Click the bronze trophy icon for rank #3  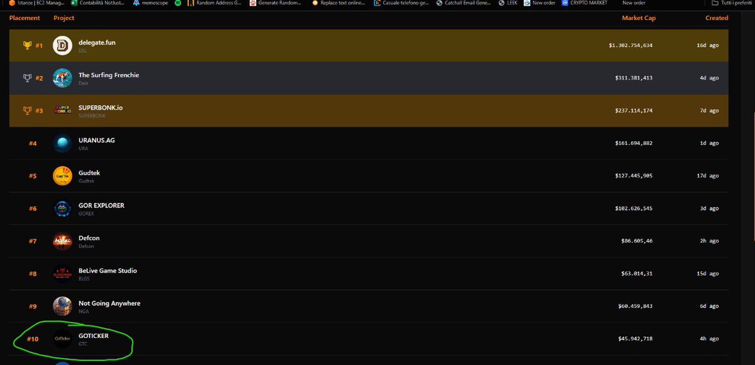click(x=27, y=111)
